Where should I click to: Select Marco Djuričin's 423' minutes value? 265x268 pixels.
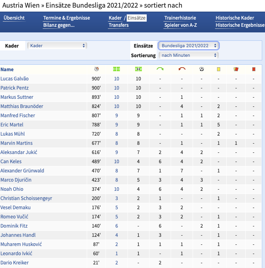tap(96, 180)
